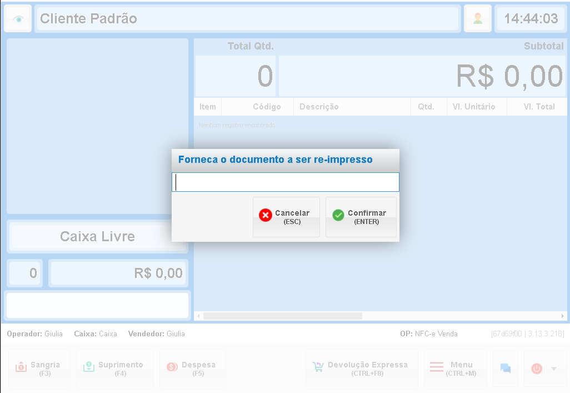Cancel the re-print dialog

pyautogui.click(x=287, y=217)
